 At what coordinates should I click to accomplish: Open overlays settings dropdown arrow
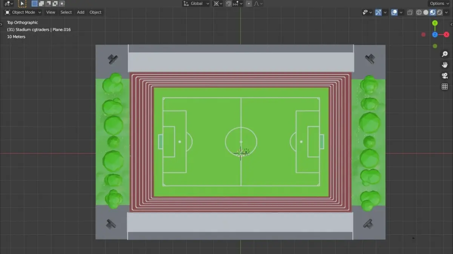click(x=401, y=12)
